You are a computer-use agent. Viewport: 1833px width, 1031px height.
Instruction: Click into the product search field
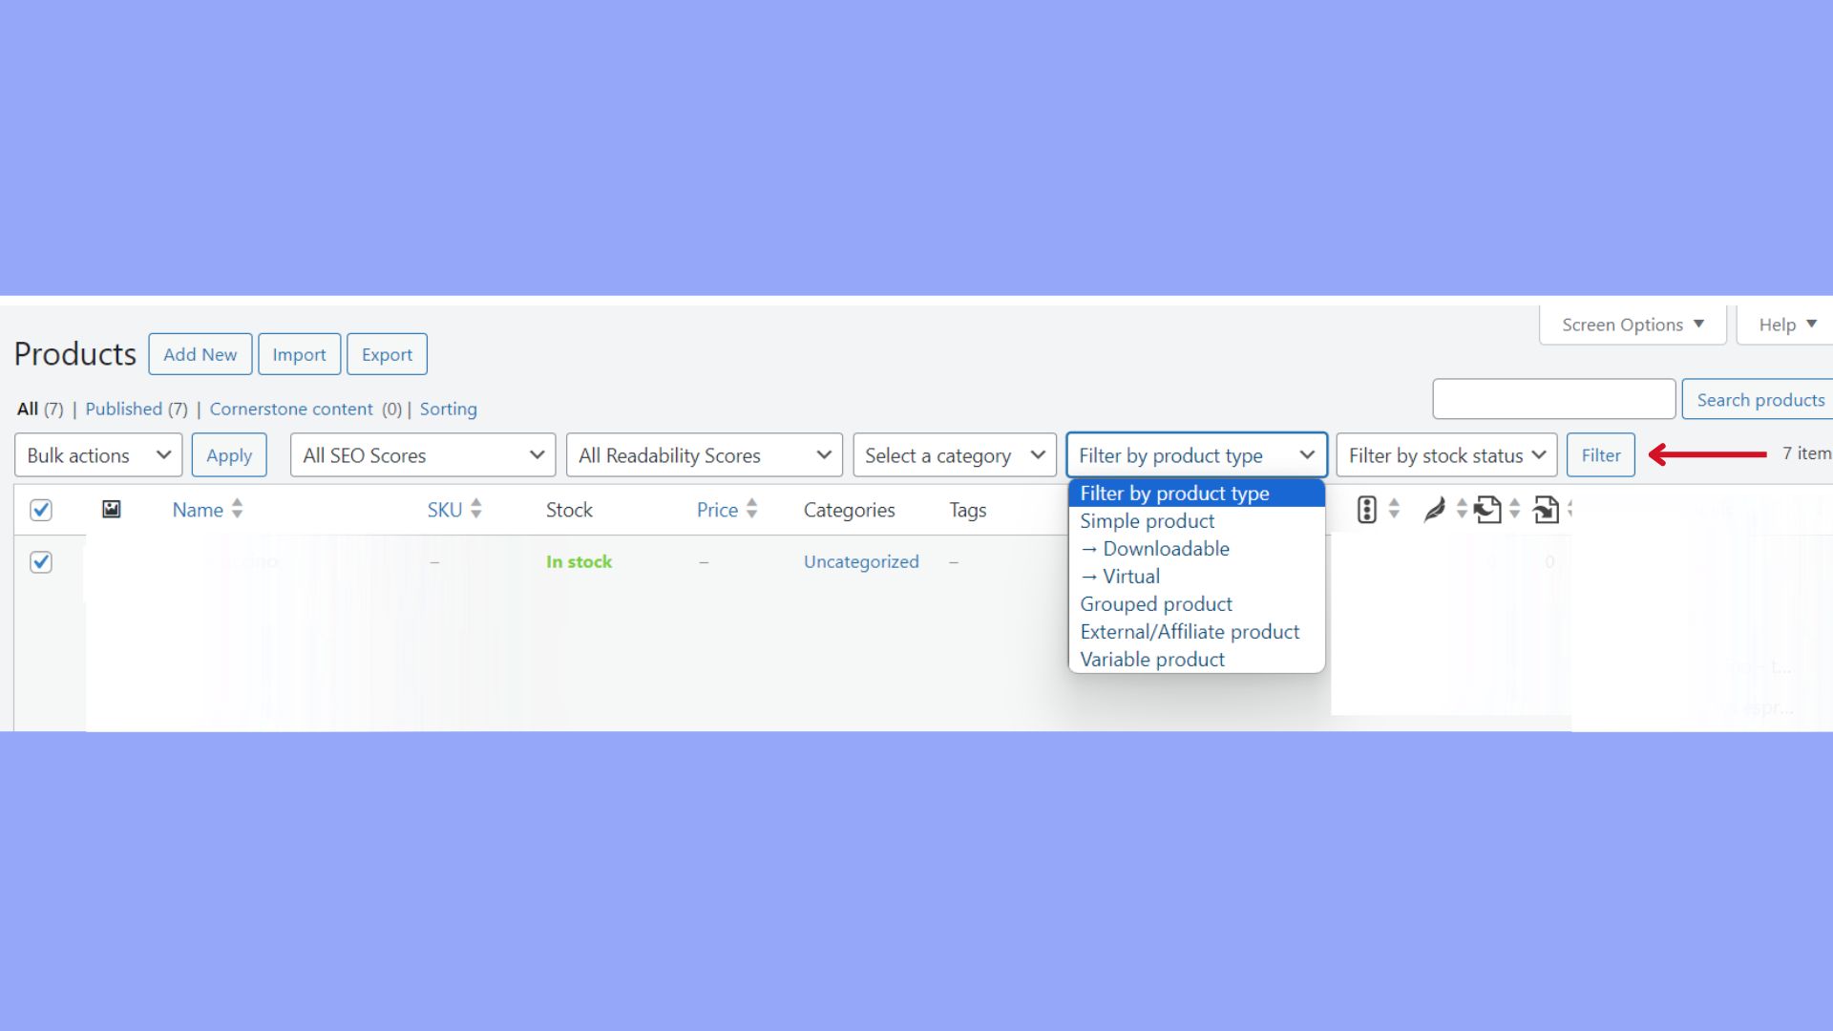tap(1553, 399)
